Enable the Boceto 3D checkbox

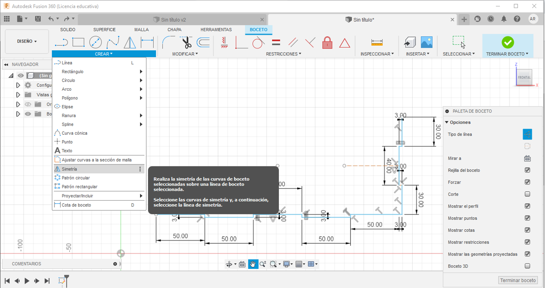point(527,266)
